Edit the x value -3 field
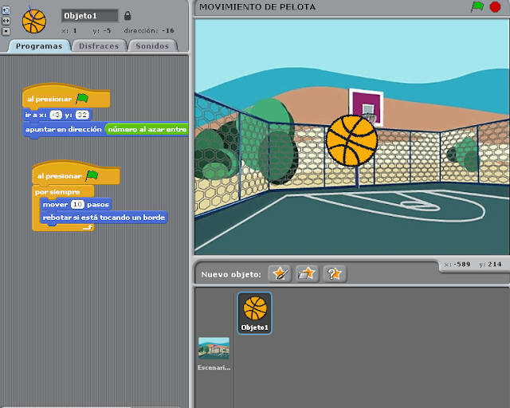Image resolution: width=510 pixels, height=408 pixels. 57,115
